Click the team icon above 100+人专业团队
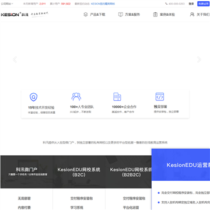This screenshot has height=210, width=210. [76, 97]
